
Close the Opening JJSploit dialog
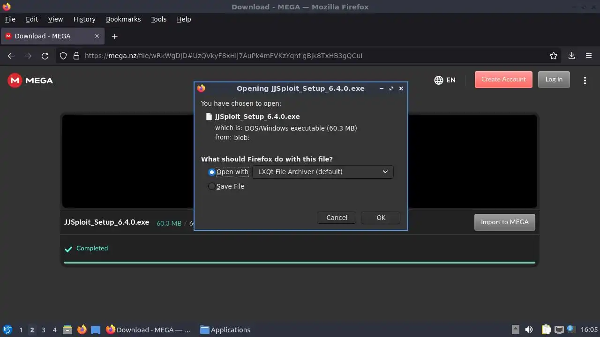coord(401,88)
